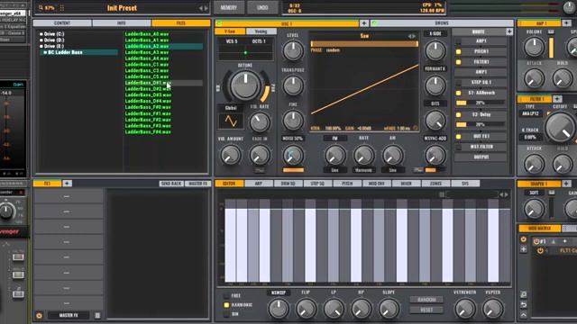Open the FM source dropdown label
577x324 pixels.
334,139
